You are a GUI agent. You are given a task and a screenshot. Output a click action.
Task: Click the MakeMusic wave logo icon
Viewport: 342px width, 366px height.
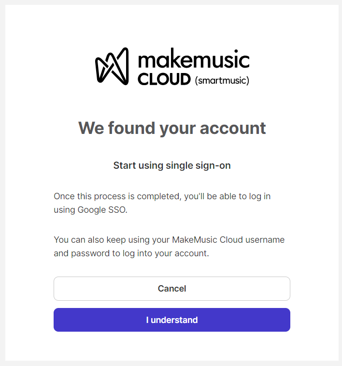point(112,66)
